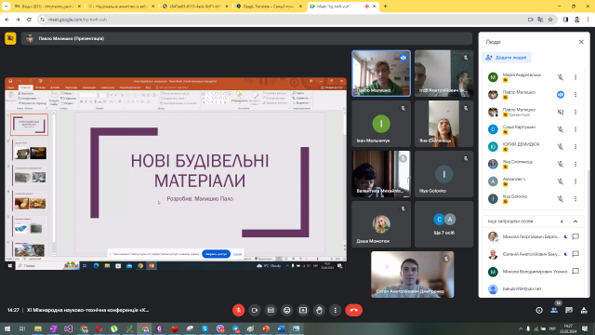Open Windows Start menu
The image size is (595, 335).
point(7,328)
